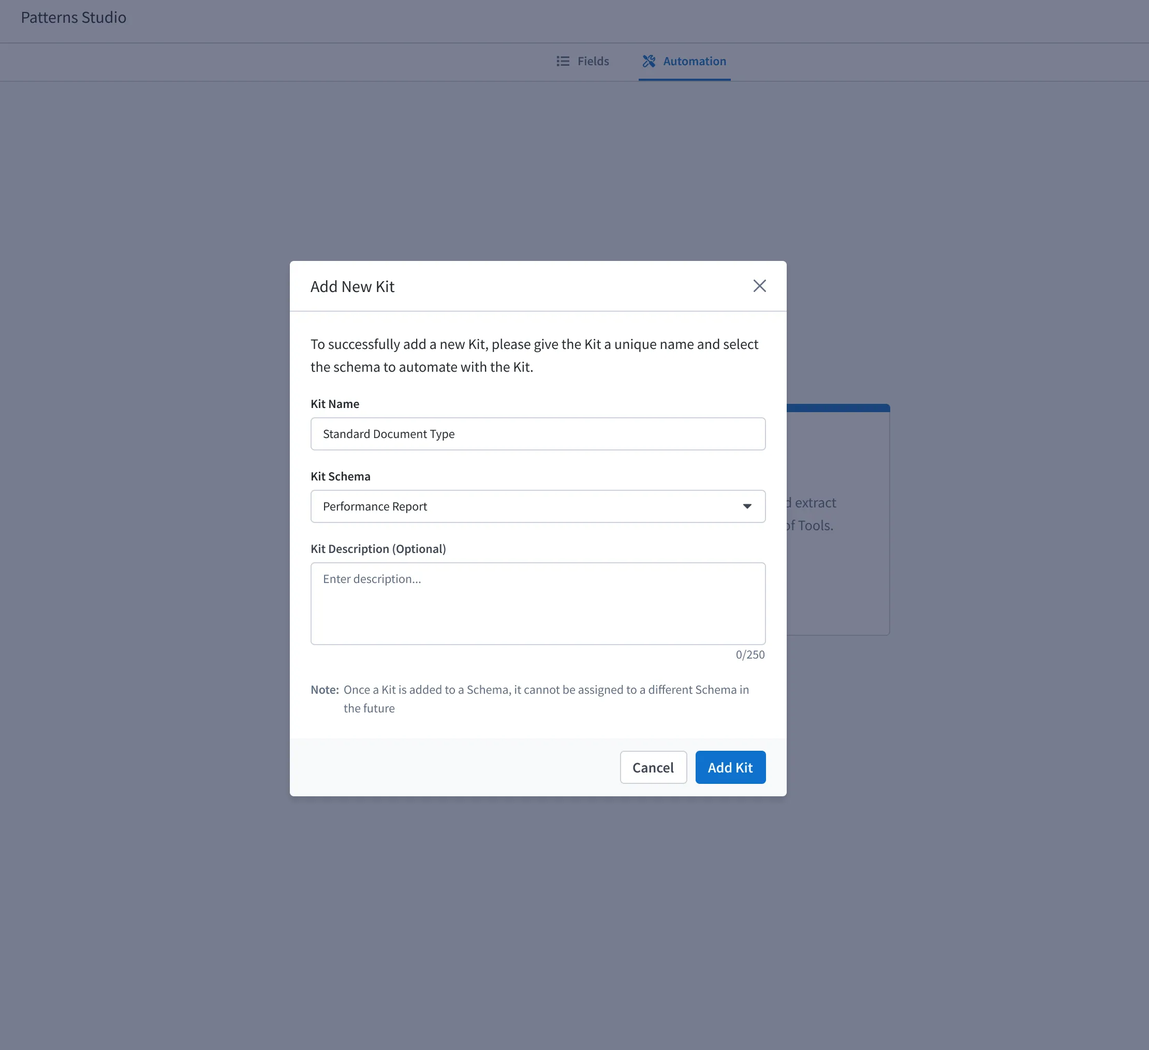Open the Kit Schema dropdown
Screen dimensions: 1149x1050
(x=537, y=506)
